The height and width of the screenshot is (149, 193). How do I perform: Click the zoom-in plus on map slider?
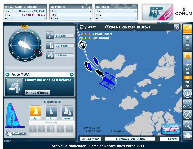click(x=187, y=37)
